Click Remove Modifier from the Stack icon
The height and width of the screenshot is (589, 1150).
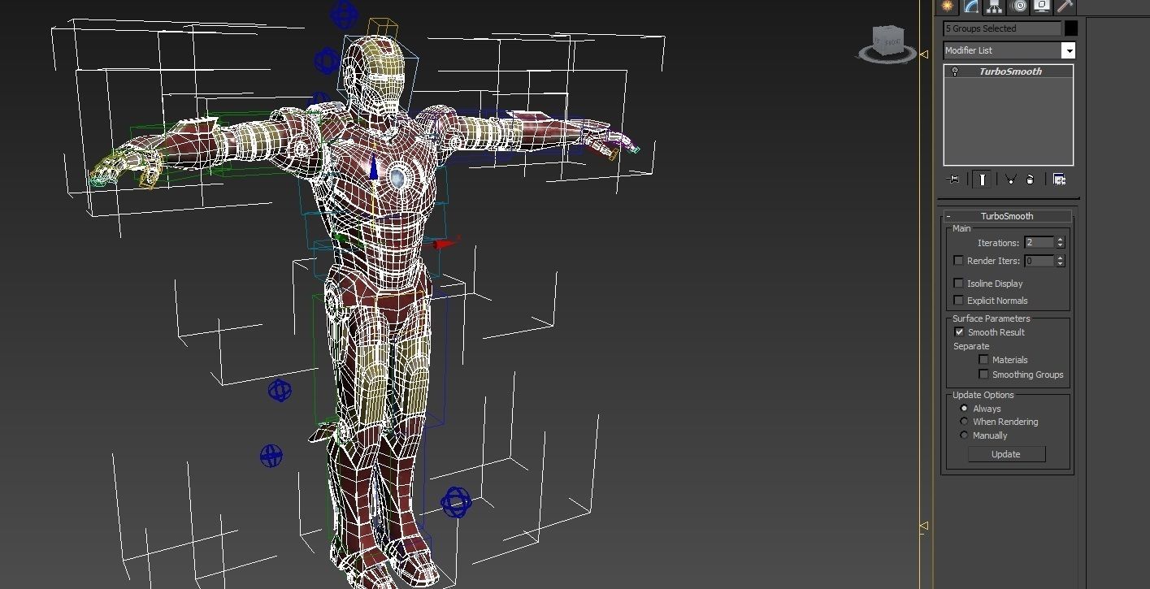pos(1030,180)
